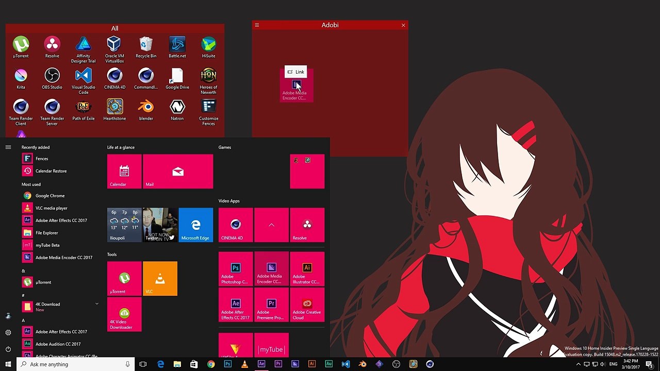The image size is (660, 371).
Task: Open Adobe Media Encoder CC 2017 list entry
Action: click(x=60, y=258)
